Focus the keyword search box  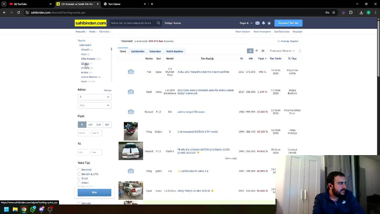pyautogui.click(x=133, y=23)
